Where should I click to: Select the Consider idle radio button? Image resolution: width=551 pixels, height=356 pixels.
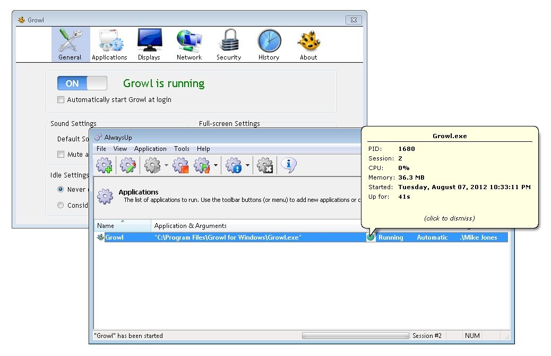point(61,205)
